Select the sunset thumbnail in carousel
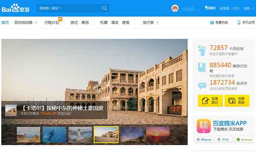Image resolution: width=256 pixels, height=152 pixels. tap(158, 134)
